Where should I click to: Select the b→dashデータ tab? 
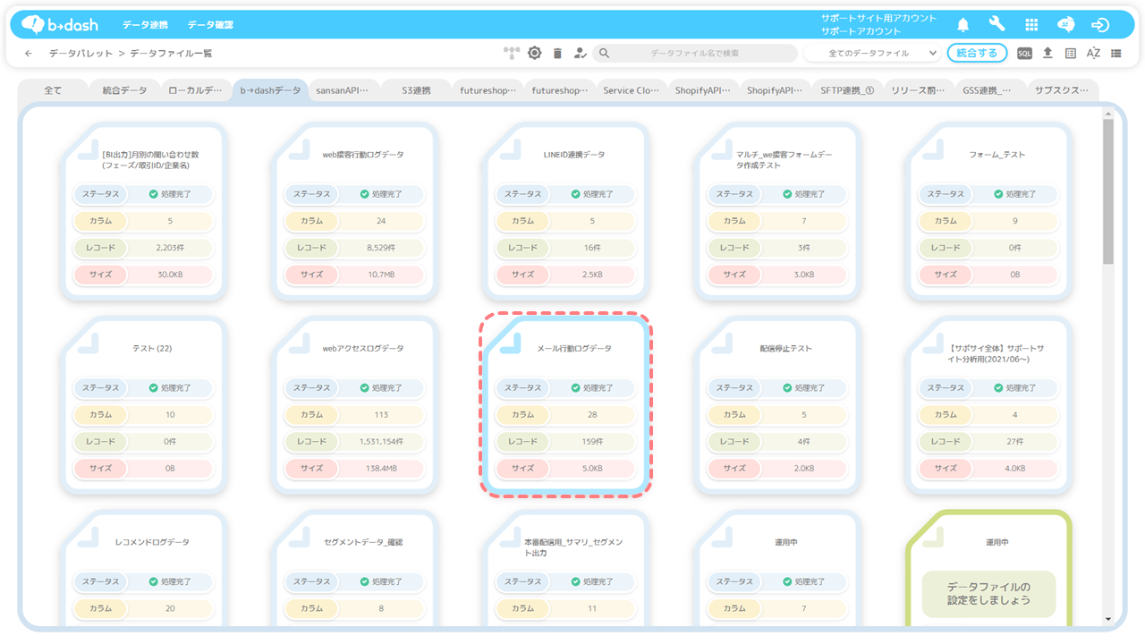pyautogui.click(x=270, y=90)
